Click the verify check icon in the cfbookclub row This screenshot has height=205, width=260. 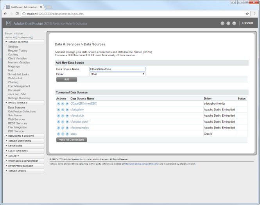coord(63,116)
